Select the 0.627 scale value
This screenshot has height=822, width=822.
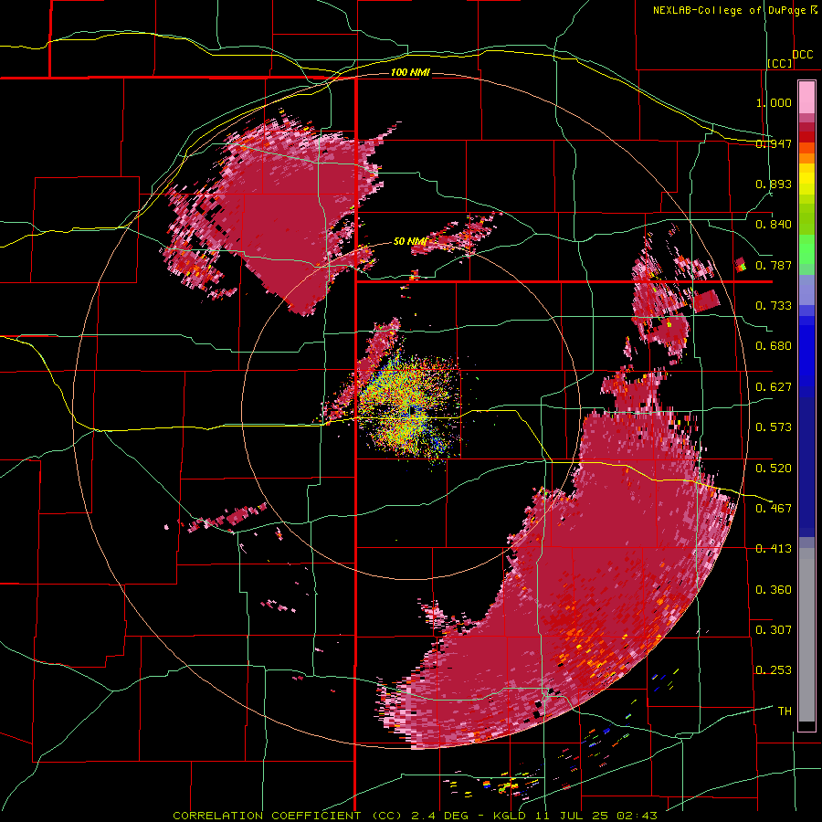(x=774, y=387)
